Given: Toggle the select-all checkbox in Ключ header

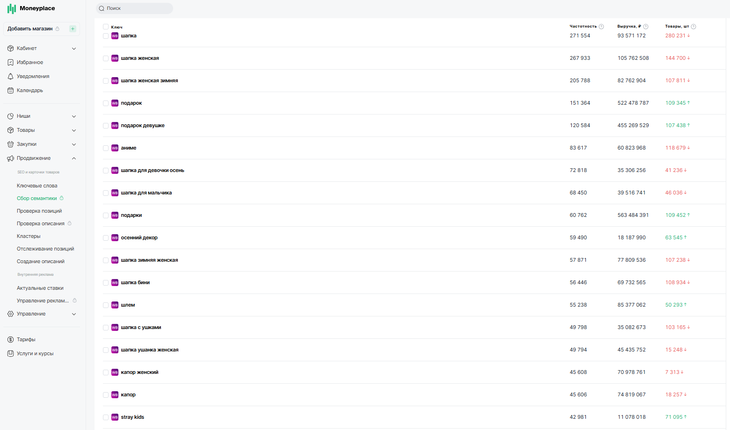Looking at the screenshot, I should pyautogui.click(x=106, y=27).
